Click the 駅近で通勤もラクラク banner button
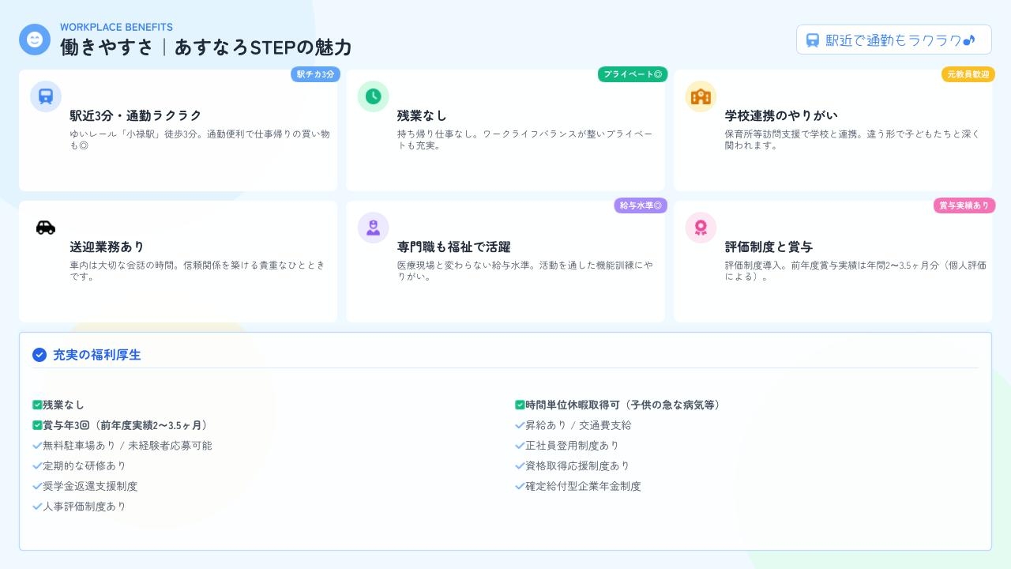The image size is (1011, 569). click(x=893, y=40)
